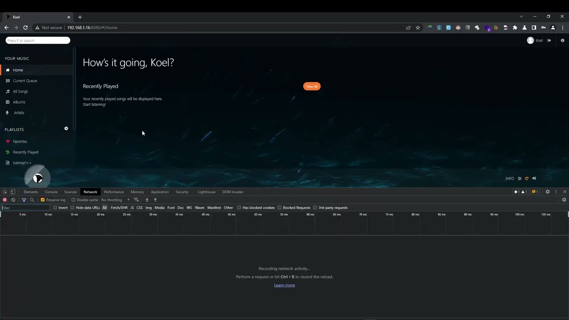Switch to the Elements tab
Screen dimensions: 569x320
[x=31, y=192]
